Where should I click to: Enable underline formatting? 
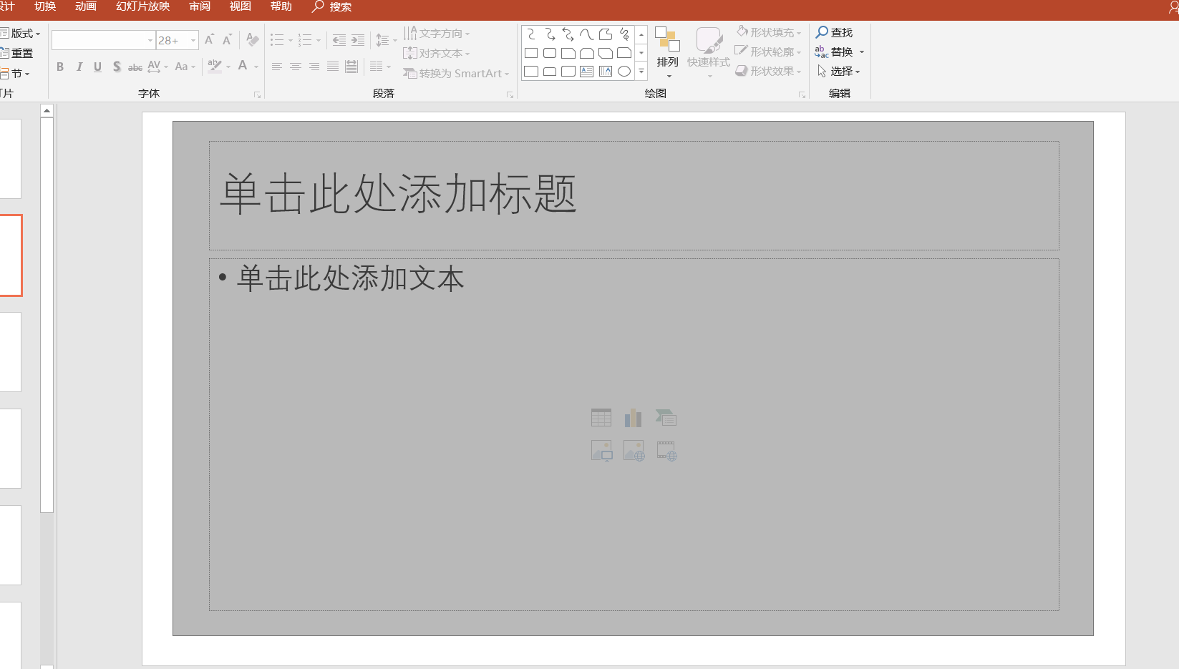[x=97, y=67]
